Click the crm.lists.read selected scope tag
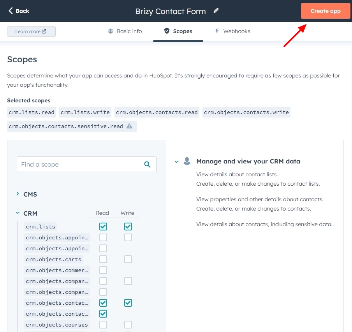The image size is (352, 332). pyautogui.click(x=32, y=112)
